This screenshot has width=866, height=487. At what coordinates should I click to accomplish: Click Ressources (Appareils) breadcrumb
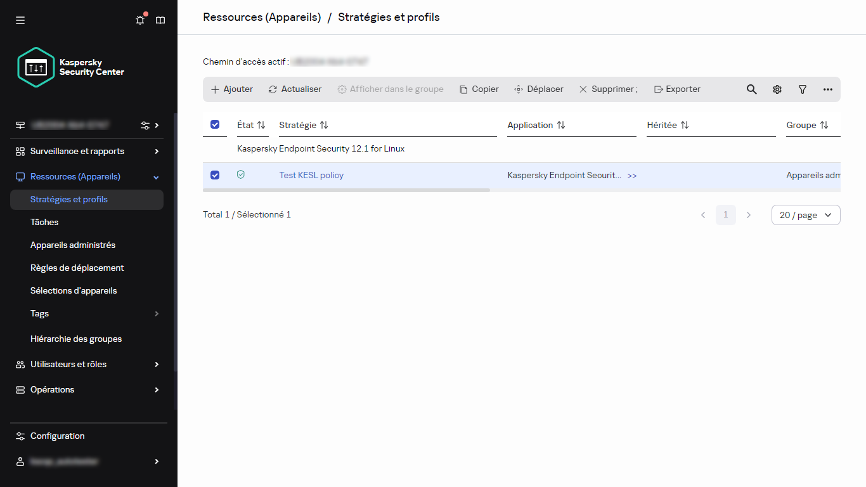262,17
